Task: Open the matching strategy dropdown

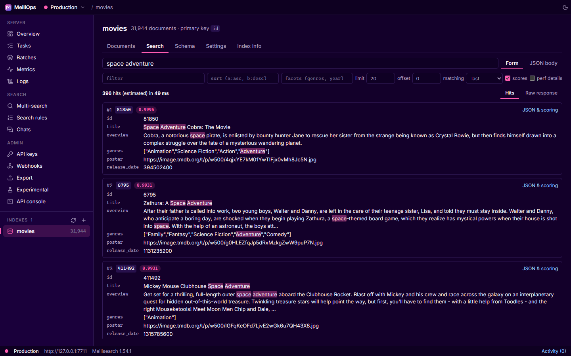Action: tap(485, 78)
